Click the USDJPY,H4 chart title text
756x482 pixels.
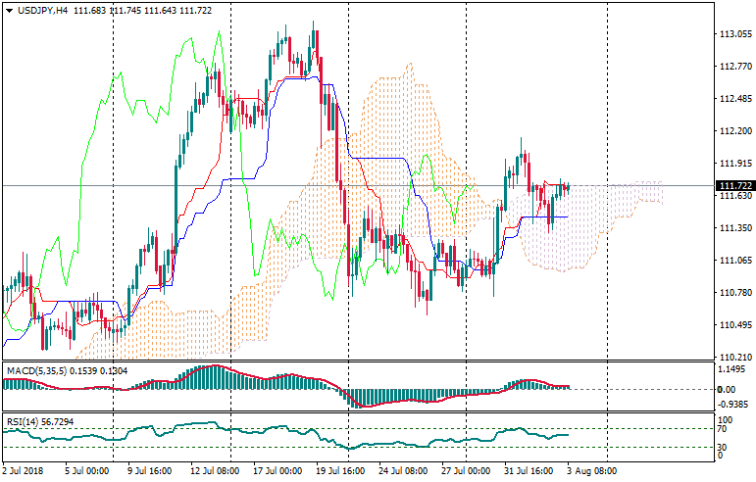pos(43,10)
